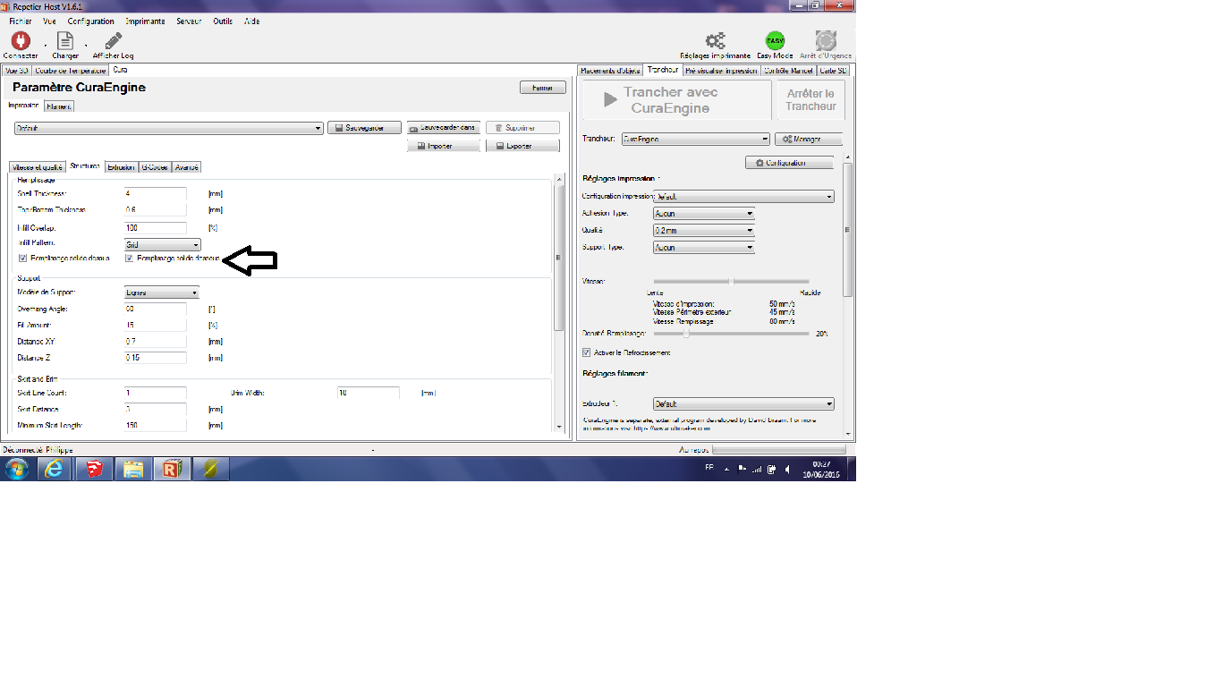Click the Skirt Line Count input field

[x=156, y=393]
